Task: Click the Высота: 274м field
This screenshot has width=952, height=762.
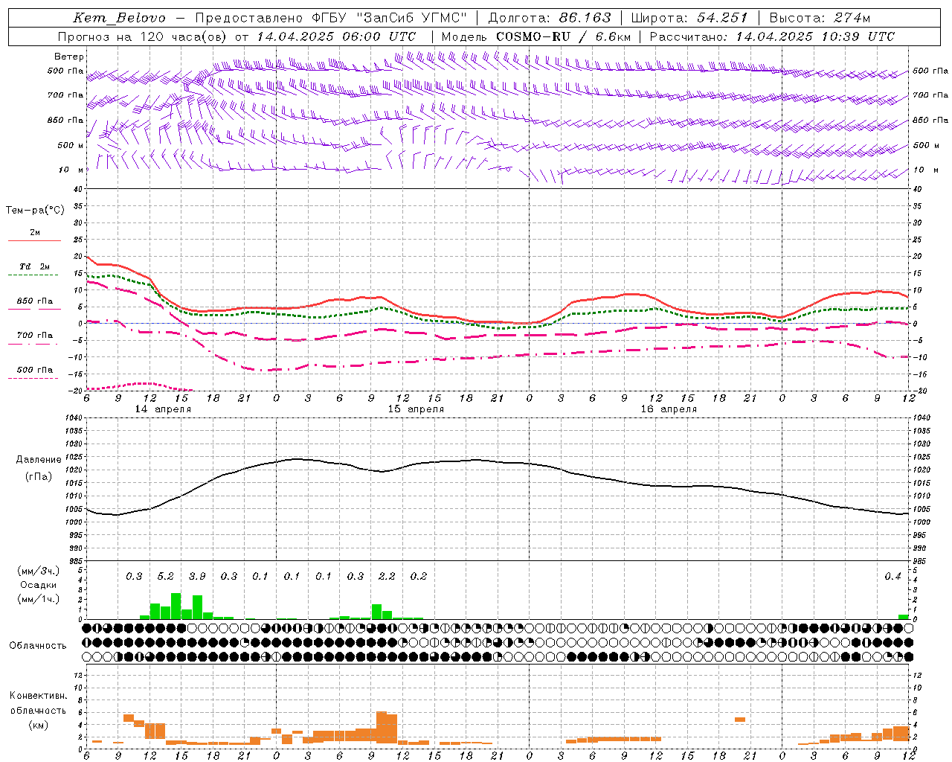Action: [820, 18]
